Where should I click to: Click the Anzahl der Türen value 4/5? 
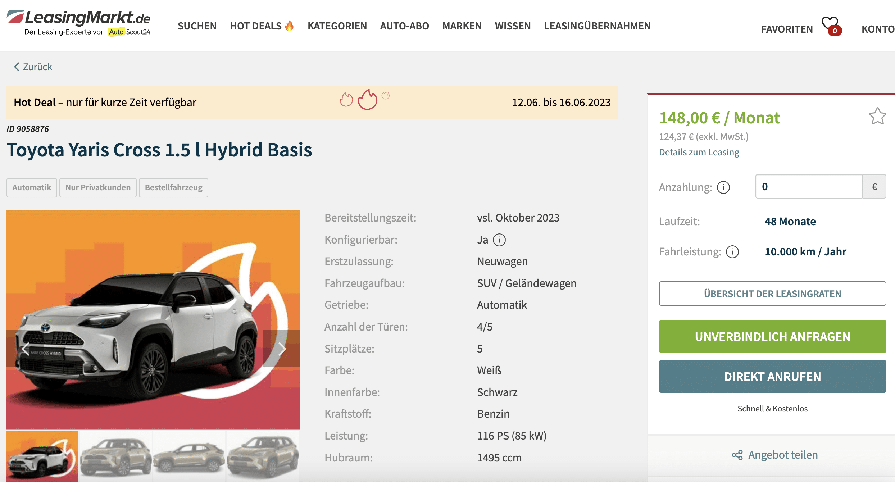pyautogui.click(x=485, y=327)
